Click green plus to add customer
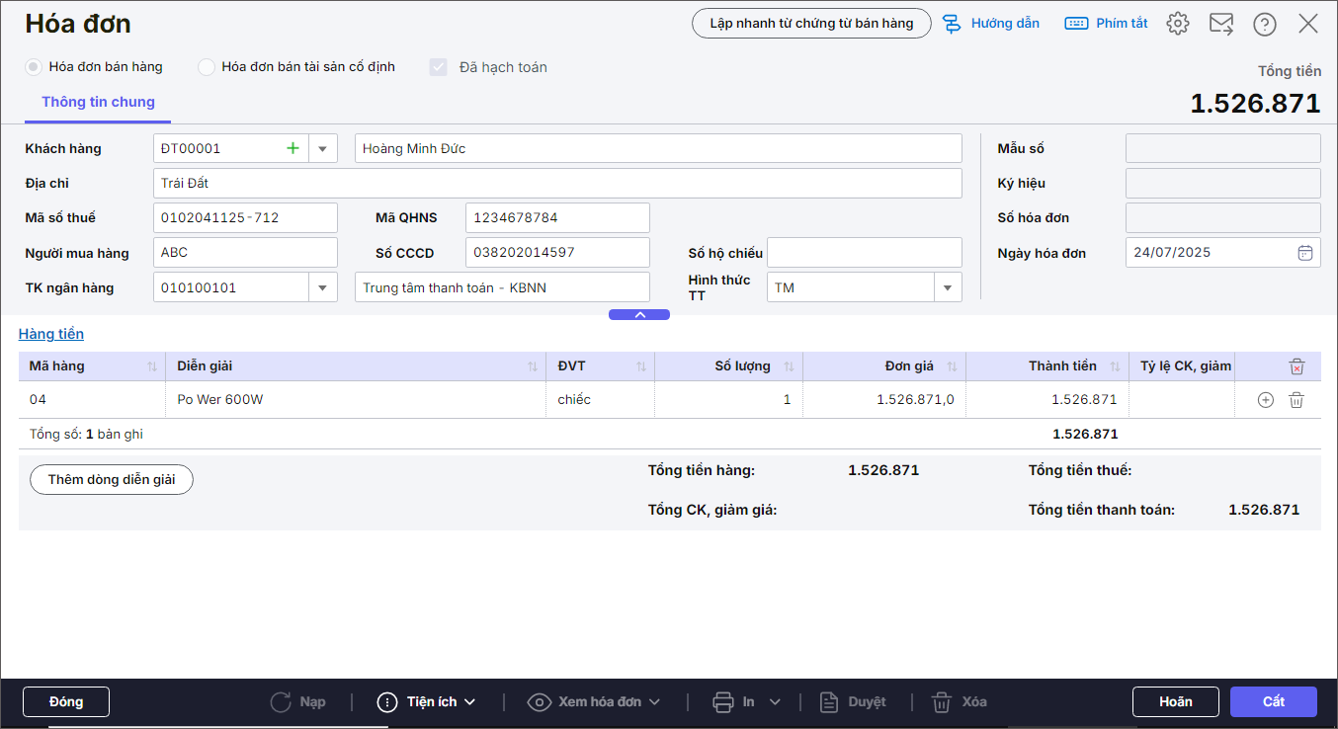Image resolution: width=1338 pixels, height=729 pixels. click(x=293, y=148)
